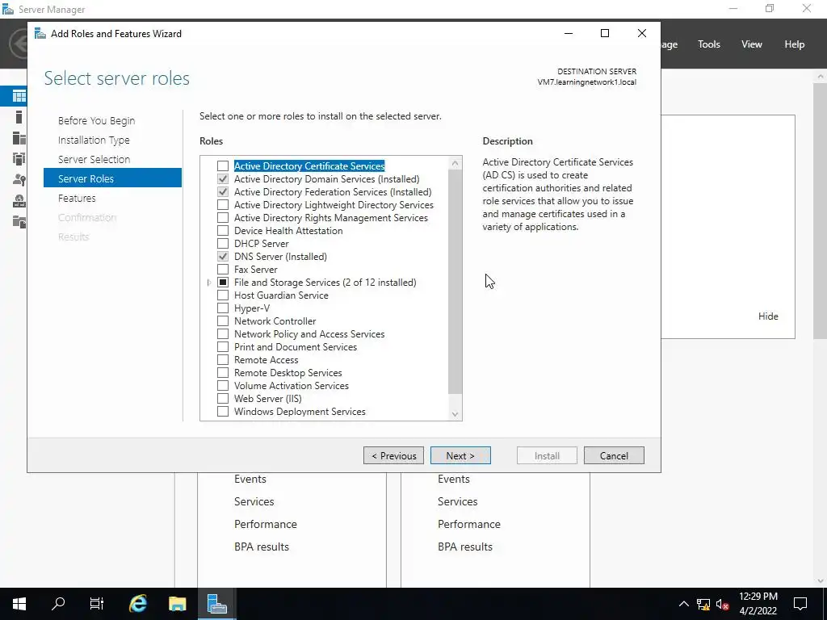Open the Tools menu in Server Manager

(709, 44)
